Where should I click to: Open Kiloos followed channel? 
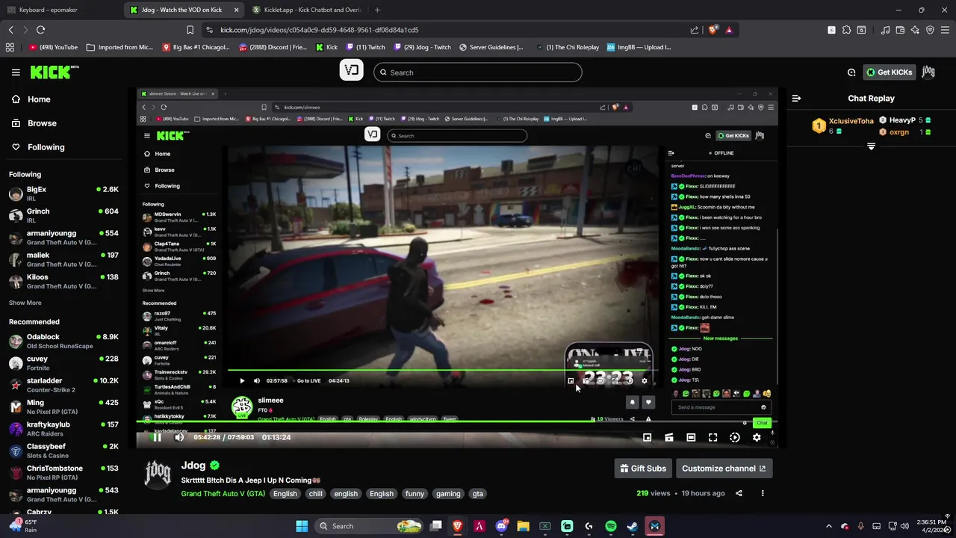pos(63,281)
